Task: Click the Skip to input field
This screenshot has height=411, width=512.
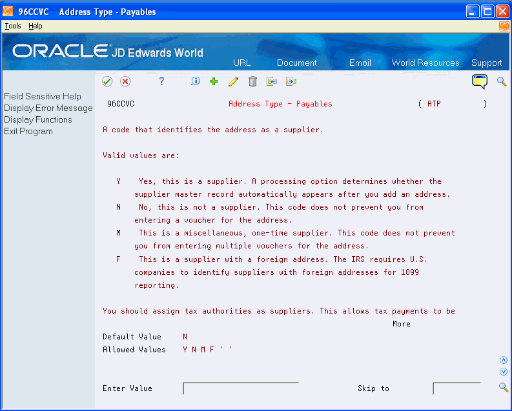Action: coord(456,388)
